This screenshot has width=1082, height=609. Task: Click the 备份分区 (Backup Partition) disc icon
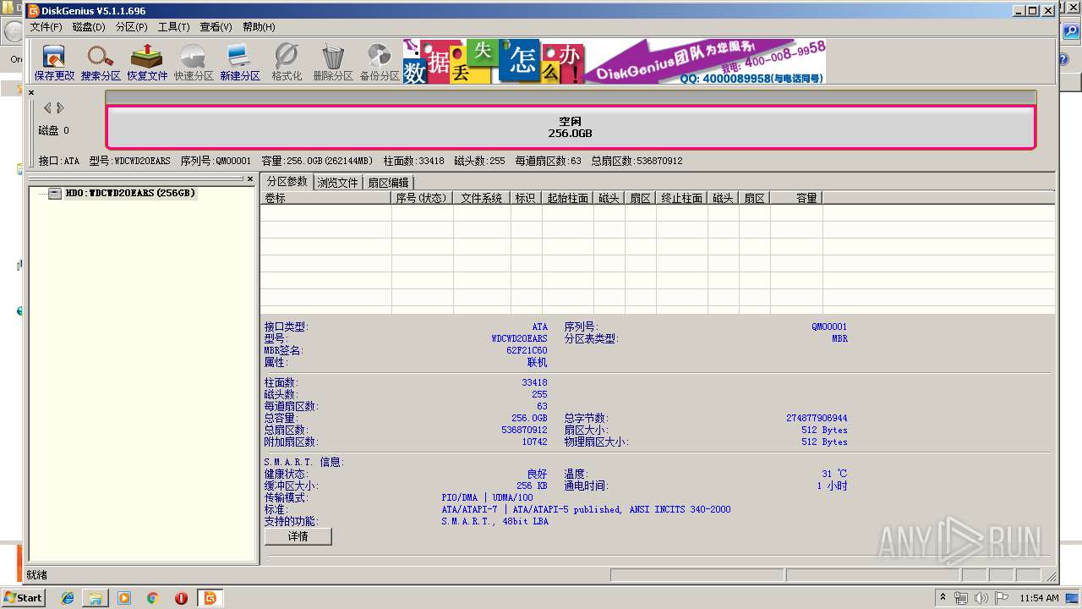(380, 62)
